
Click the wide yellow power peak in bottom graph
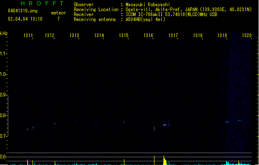tap(165, 160)
